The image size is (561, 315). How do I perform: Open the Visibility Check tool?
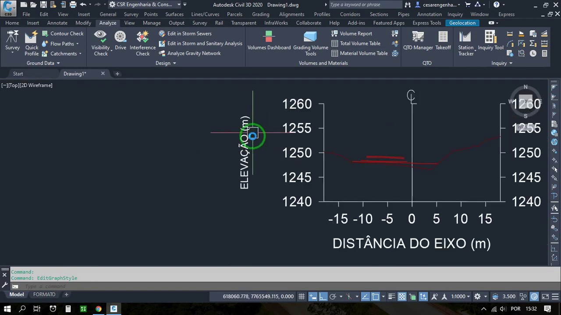[x=100, y=43]
